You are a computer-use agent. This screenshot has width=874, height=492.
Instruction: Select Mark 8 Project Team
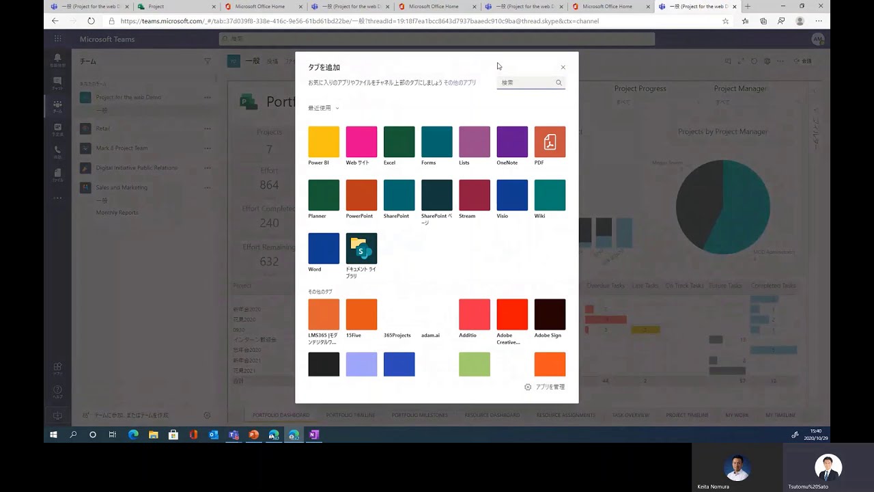(x=122, y=148)
